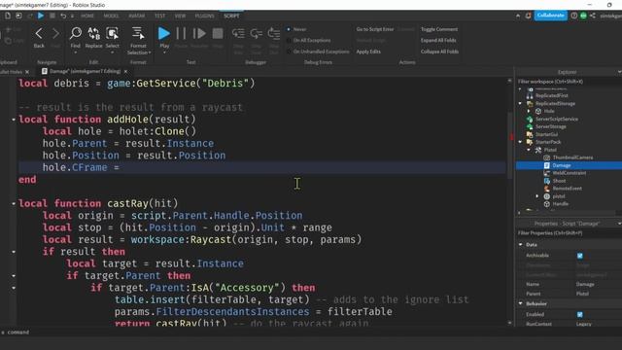Select ServerScriptService in Explorer
622x350 pixels.
(x=557, y=119)
